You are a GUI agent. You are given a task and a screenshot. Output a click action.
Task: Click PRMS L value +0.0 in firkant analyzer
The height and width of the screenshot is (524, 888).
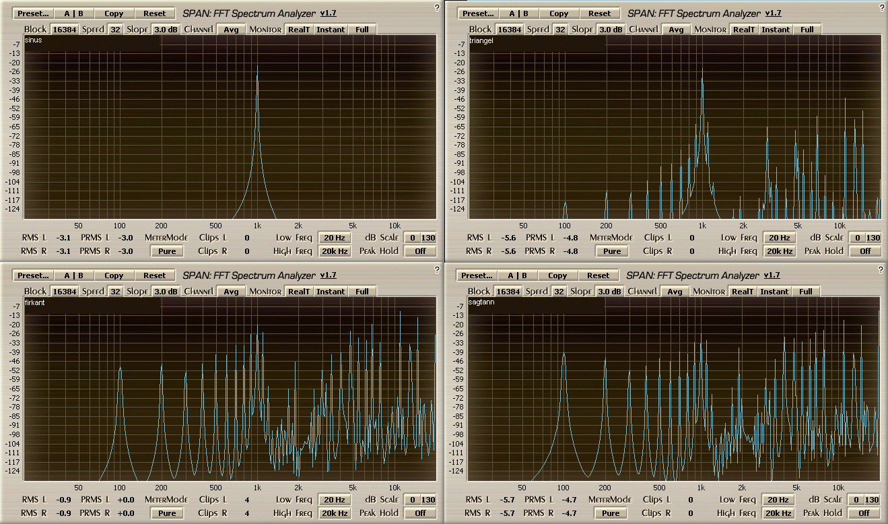tap(126, 500)
